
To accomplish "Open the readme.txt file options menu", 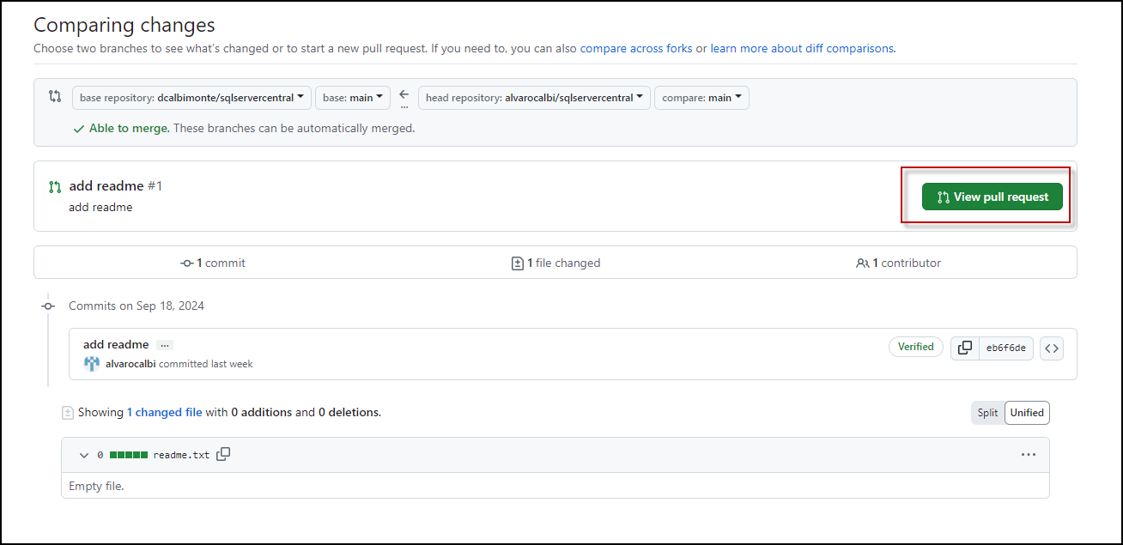I will [1029, 455].
